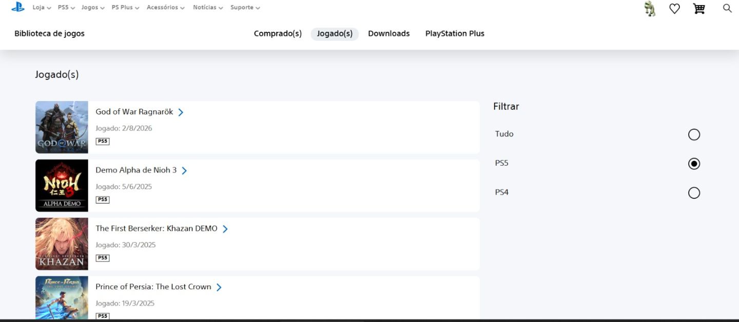Expand the Notícias dropdown menu
The height and width of the screenshot is (322, 739).
(x=208, y=8)
